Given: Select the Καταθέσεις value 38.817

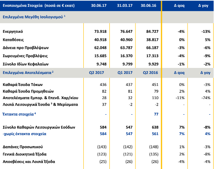Looking at the screenshot, I should click(x=152, y=40).
